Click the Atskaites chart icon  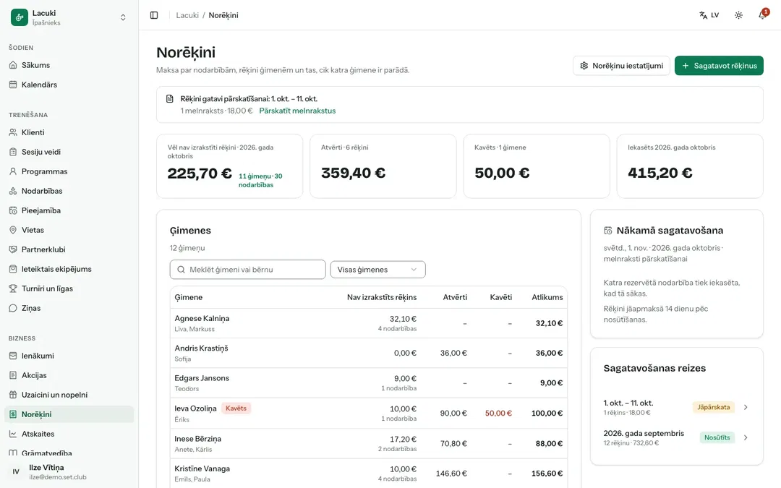tap(13, 434)
